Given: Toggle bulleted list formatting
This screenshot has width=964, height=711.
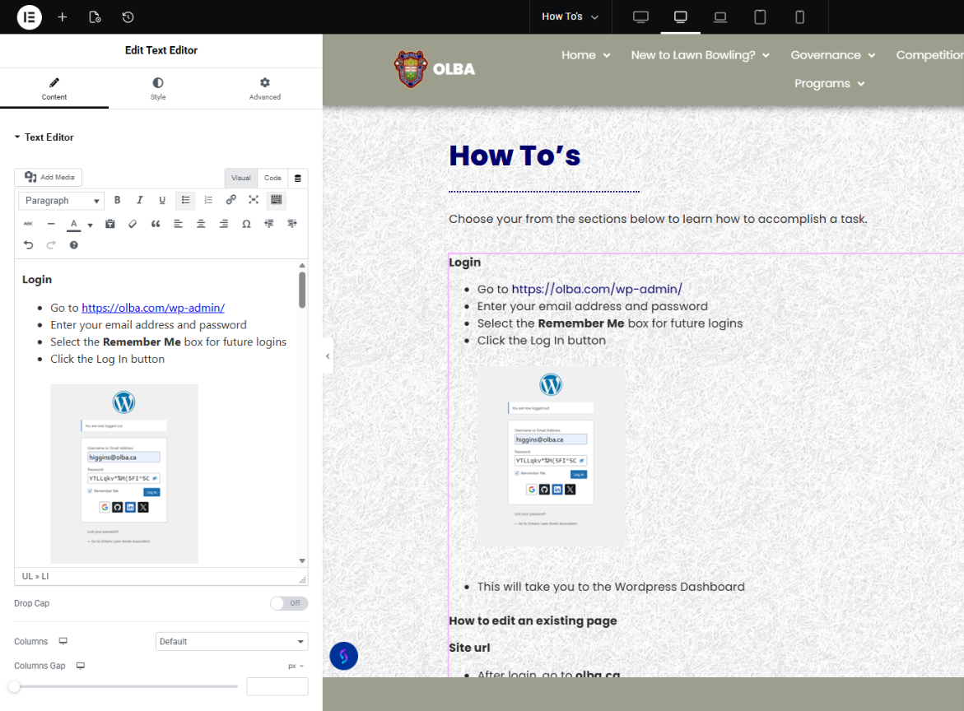Looking at the screenshot, I should 185,200.
